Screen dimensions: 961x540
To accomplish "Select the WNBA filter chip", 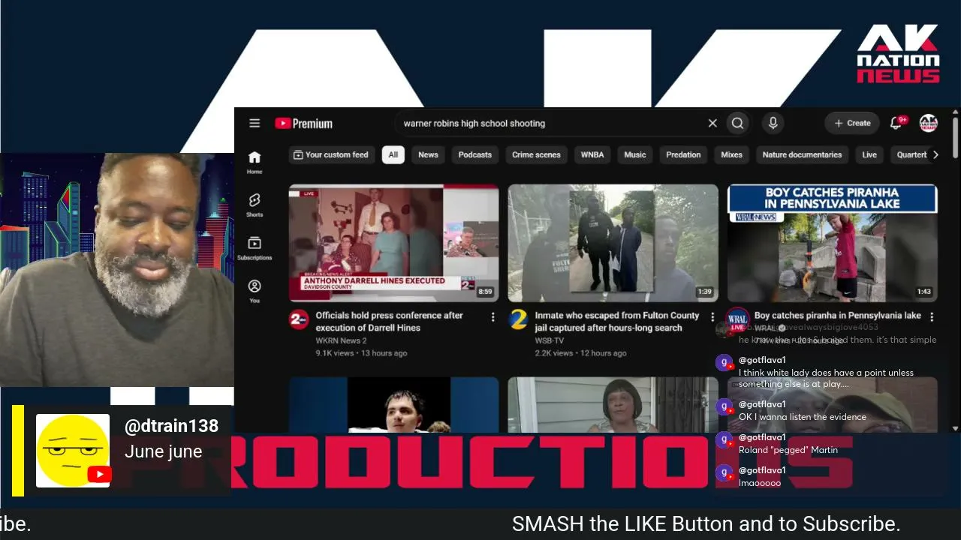I will coord(592,154).
